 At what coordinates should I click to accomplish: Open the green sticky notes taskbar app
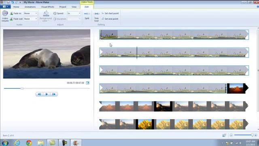(x=52, y=143)
